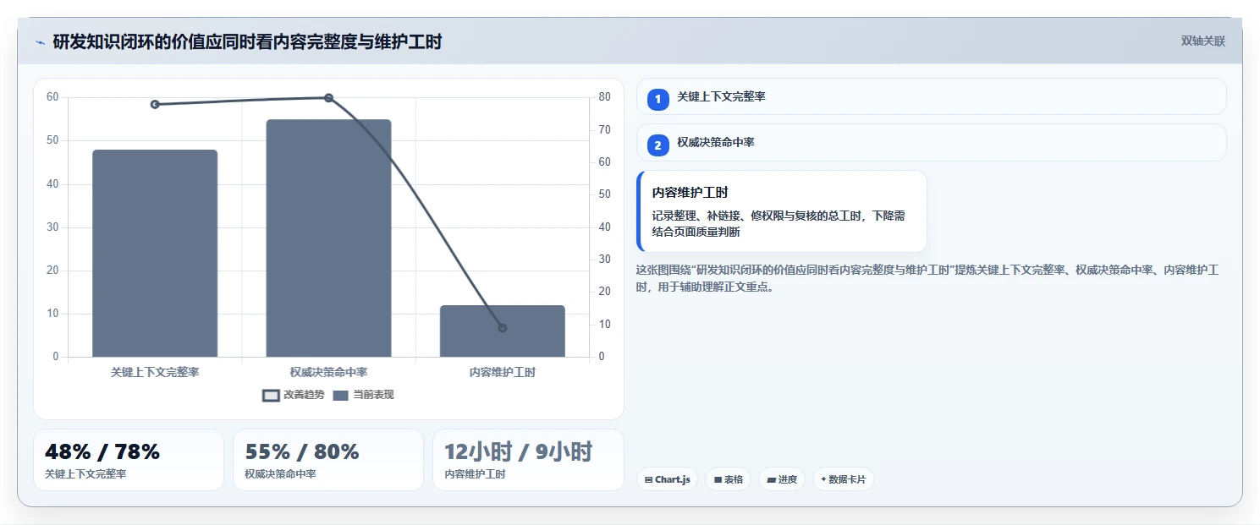
Task: Click the icon on the 进度 tag
Action: pos(771,479)
